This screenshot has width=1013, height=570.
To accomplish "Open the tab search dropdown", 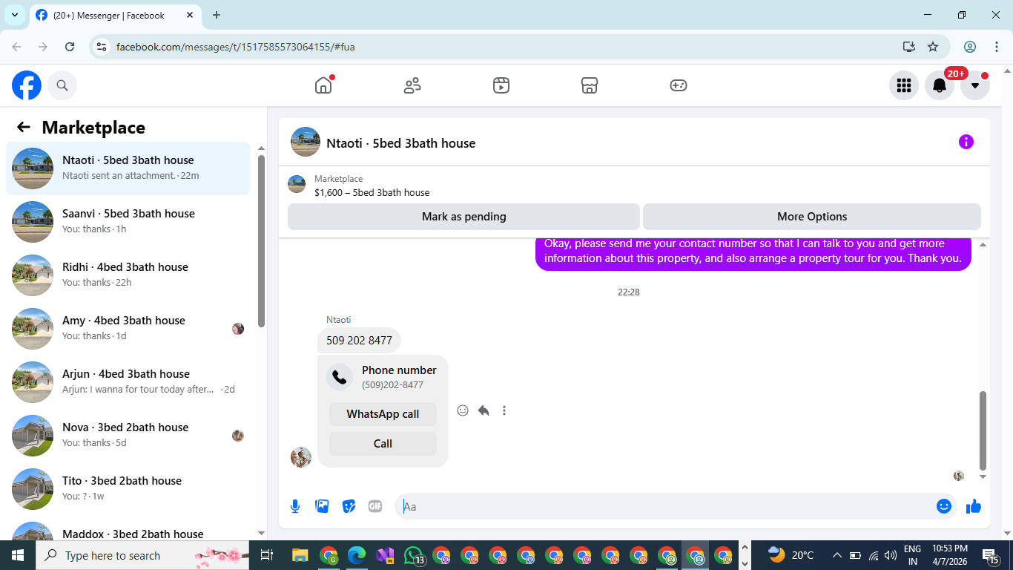I will click(x=14, y=15).
